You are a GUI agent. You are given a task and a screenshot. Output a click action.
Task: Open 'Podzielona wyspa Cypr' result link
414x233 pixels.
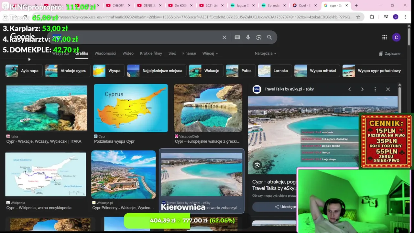click(x=114, y=141)
